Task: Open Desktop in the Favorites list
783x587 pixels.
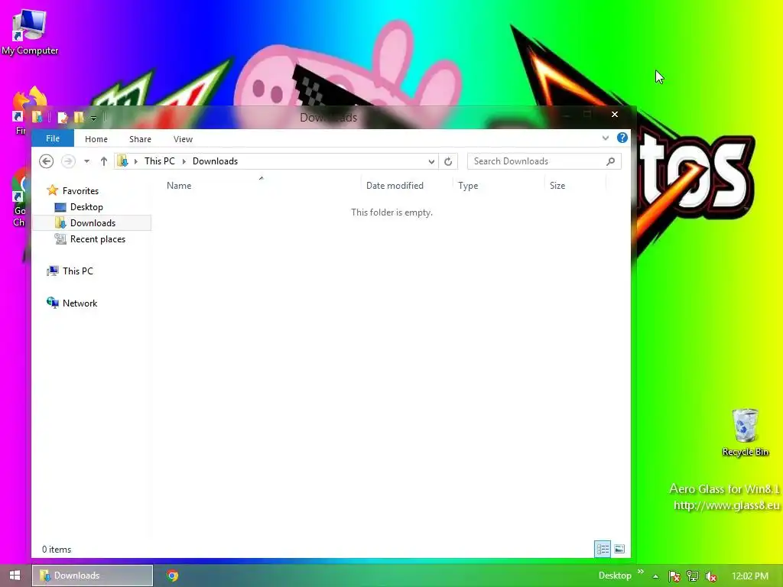Action: point(86,206)
